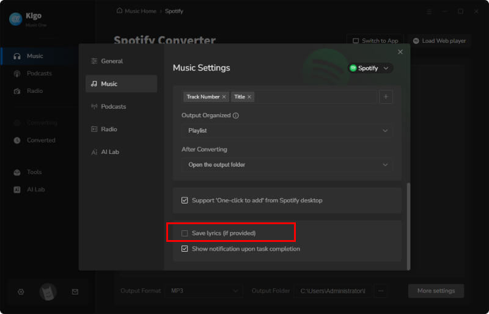
Task: Click the General sliders icon
Action: coord(94,61)
